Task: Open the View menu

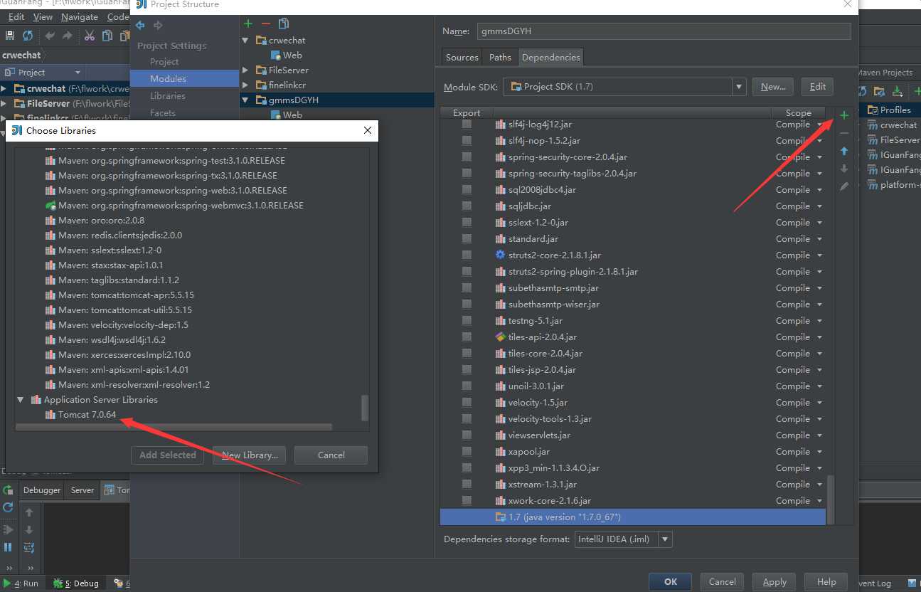Action: [x=43, y=16]
